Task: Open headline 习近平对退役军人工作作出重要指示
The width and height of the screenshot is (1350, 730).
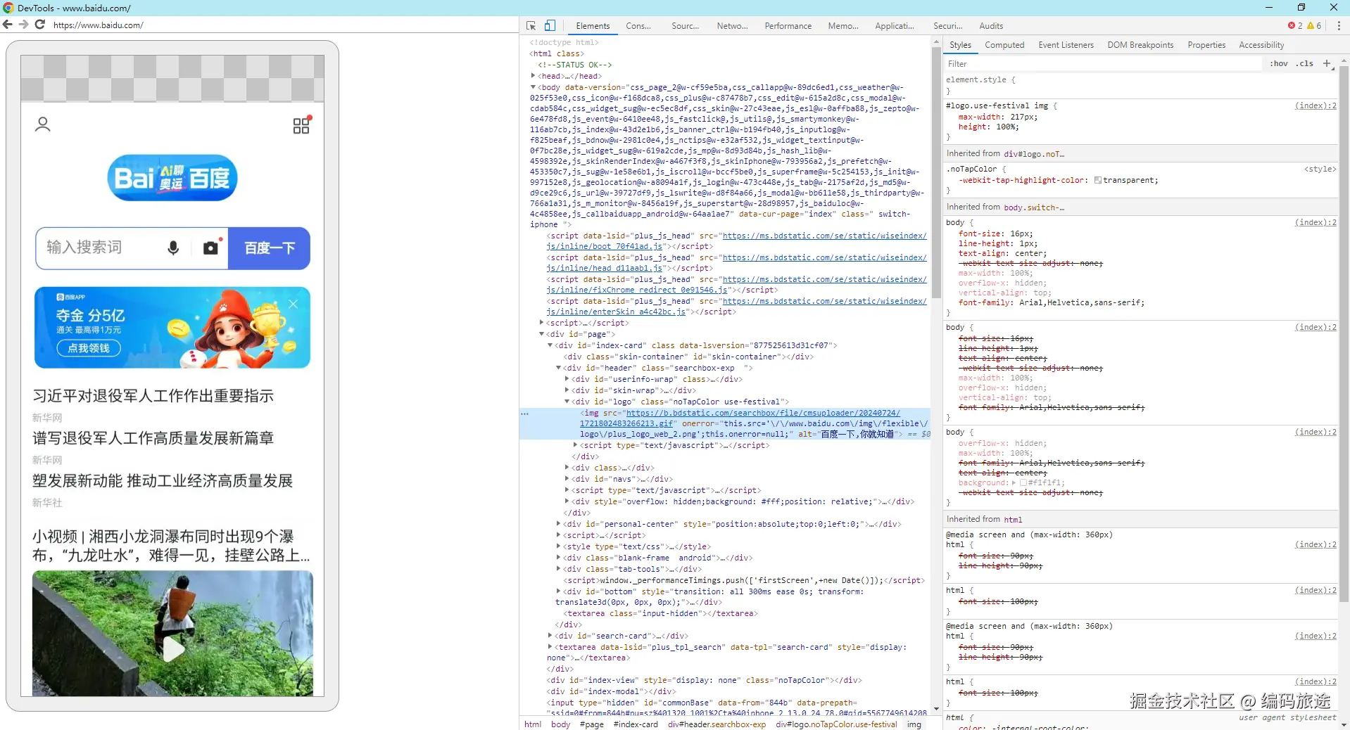Action: click(153, 396)
